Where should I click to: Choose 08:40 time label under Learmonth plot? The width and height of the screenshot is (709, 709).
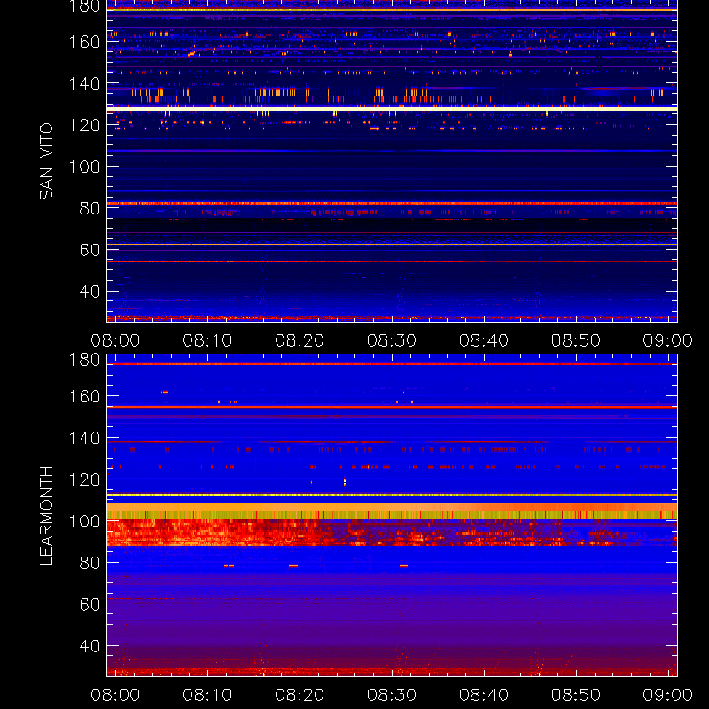pyautogui.click(x=484, y=695)
